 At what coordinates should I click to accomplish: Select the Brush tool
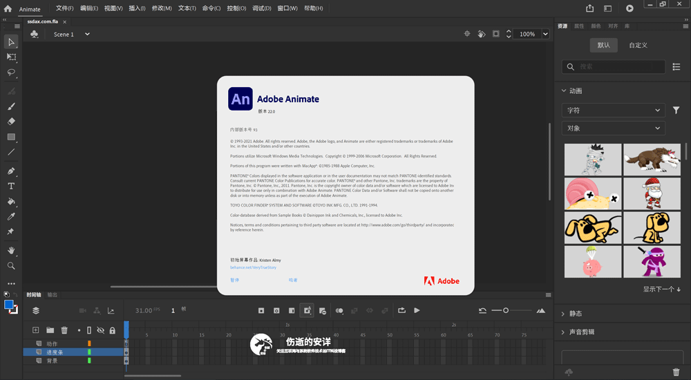tap(12, 106)
